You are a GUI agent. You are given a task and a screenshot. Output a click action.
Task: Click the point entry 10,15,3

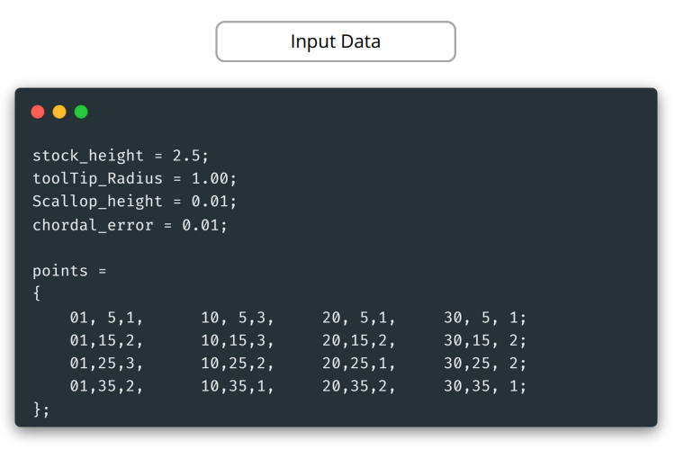tap(237, 341)
